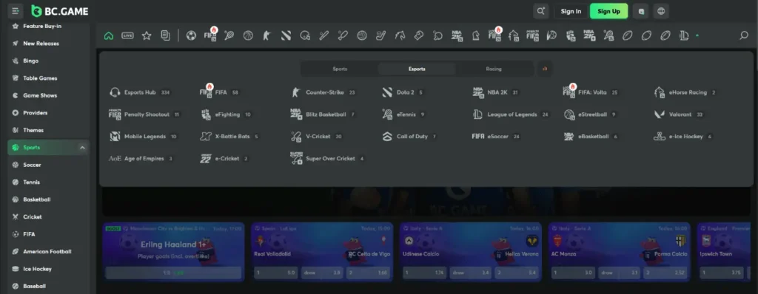The height and width of the screenshot is (294, 758).
Task: Open the Erling Haaland 1+ boost card
Action: coord(173,251)
